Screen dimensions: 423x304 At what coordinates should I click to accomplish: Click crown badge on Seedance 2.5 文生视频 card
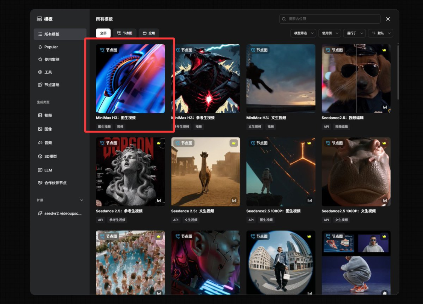(233, 143)
